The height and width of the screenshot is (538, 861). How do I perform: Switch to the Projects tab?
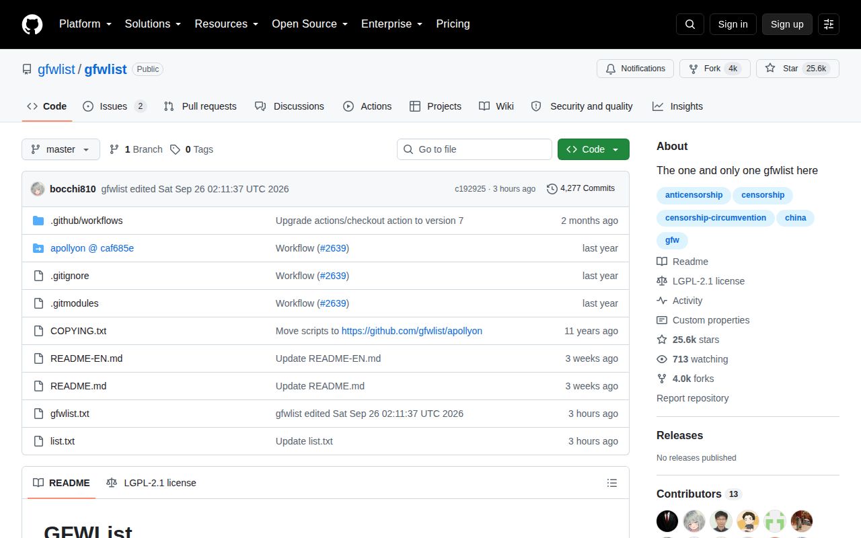click(435, 106)
